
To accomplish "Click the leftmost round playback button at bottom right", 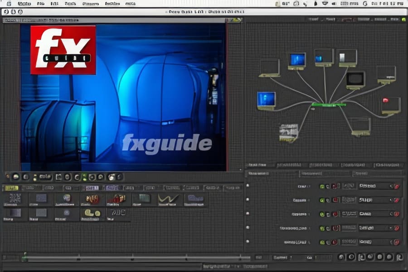I will click(x=341, y=257).
